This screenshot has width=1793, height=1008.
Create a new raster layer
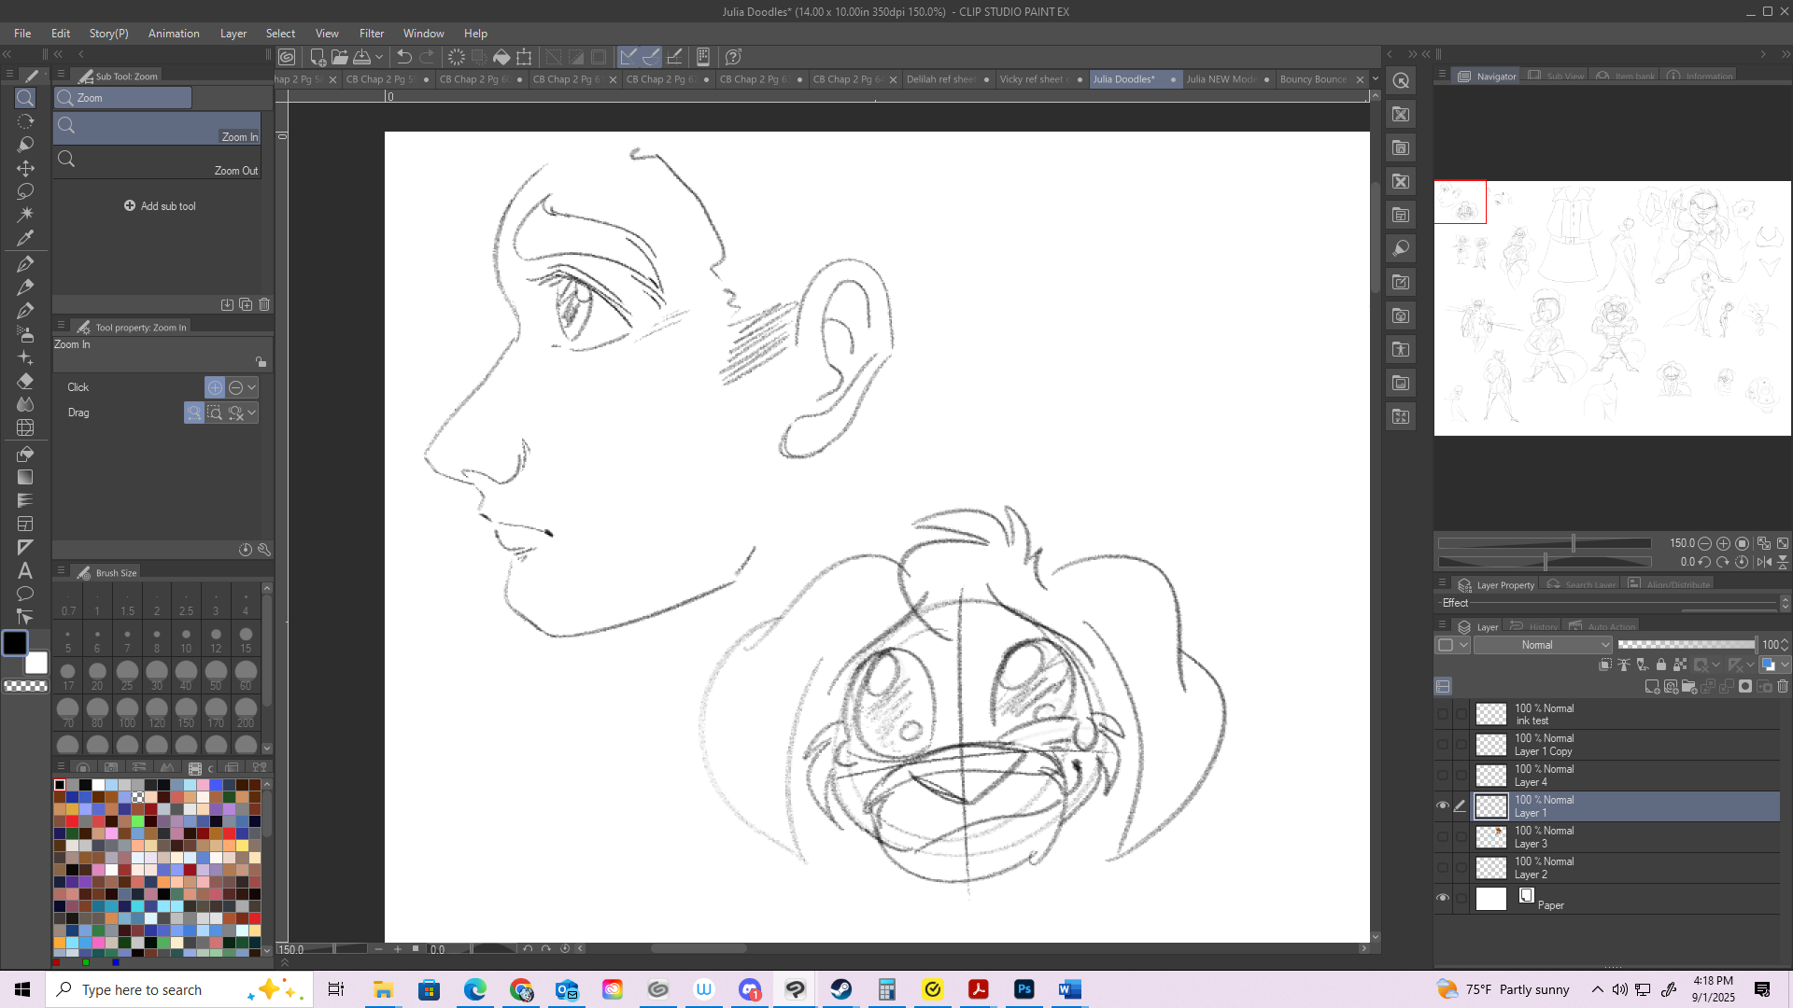pos(1651,687)
